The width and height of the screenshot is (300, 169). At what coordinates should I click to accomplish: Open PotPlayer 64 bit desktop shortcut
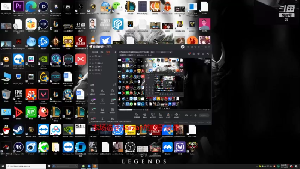point(130,131)
